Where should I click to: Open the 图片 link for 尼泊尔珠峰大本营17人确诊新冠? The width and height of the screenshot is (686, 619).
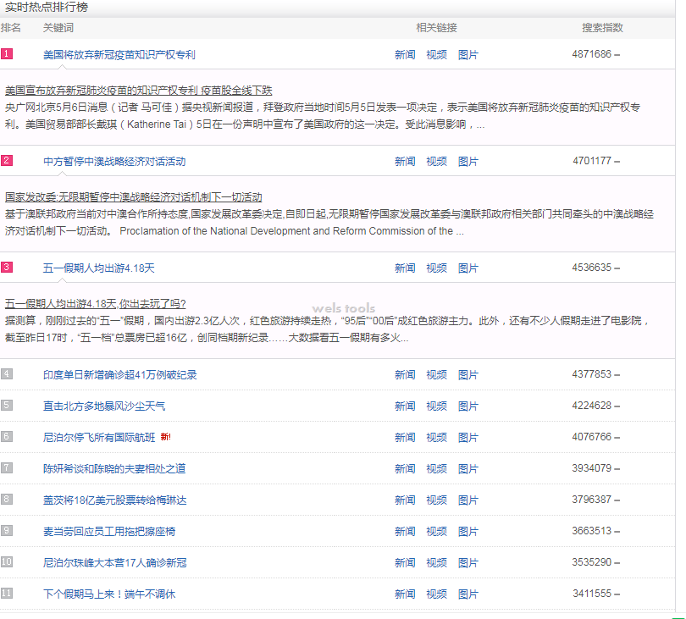click(467, 562)
